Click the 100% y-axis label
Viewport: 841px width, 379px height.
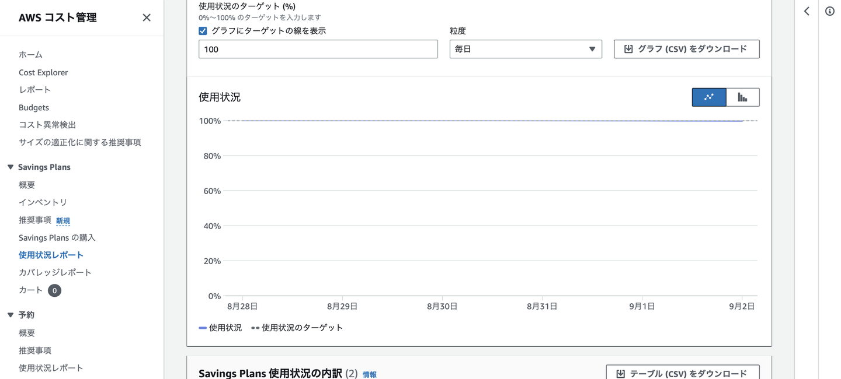pyautogui.click(x=210, y=121)
